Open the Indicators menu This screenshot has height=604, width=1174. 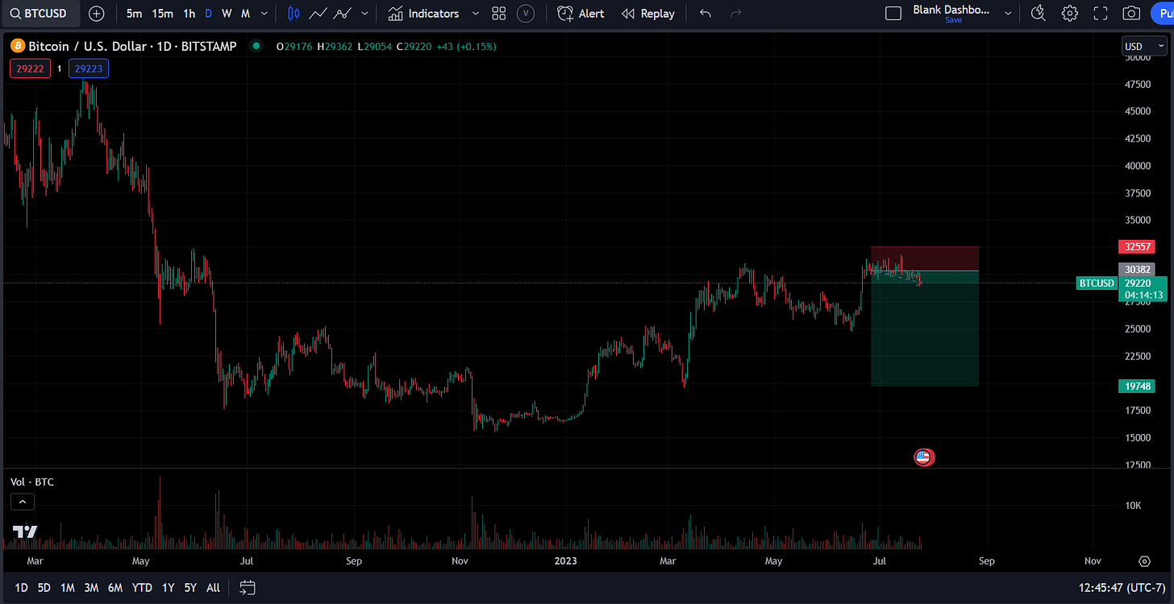pos(423,14)
